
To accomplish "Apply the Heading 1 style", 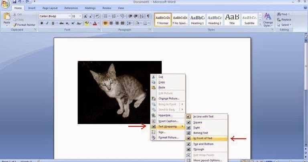I will coord(197,20).
